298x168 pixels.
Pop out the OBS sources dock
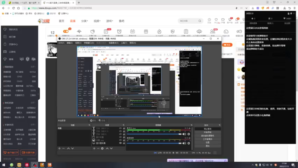[x=124, y=125]
